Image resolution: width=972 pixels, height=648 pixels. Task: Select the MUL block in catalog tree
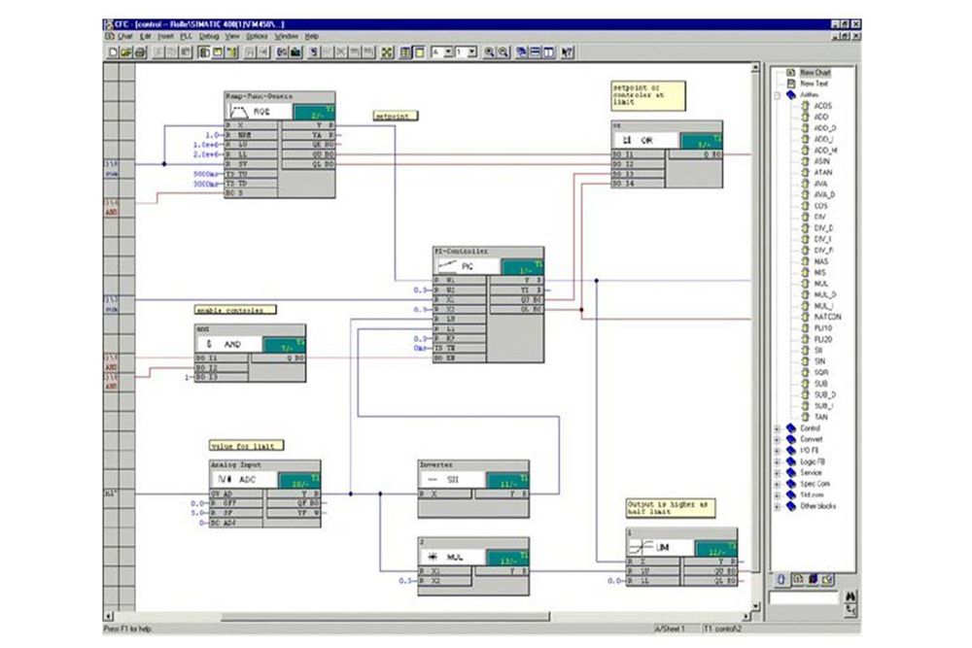(x=821, y=284)
